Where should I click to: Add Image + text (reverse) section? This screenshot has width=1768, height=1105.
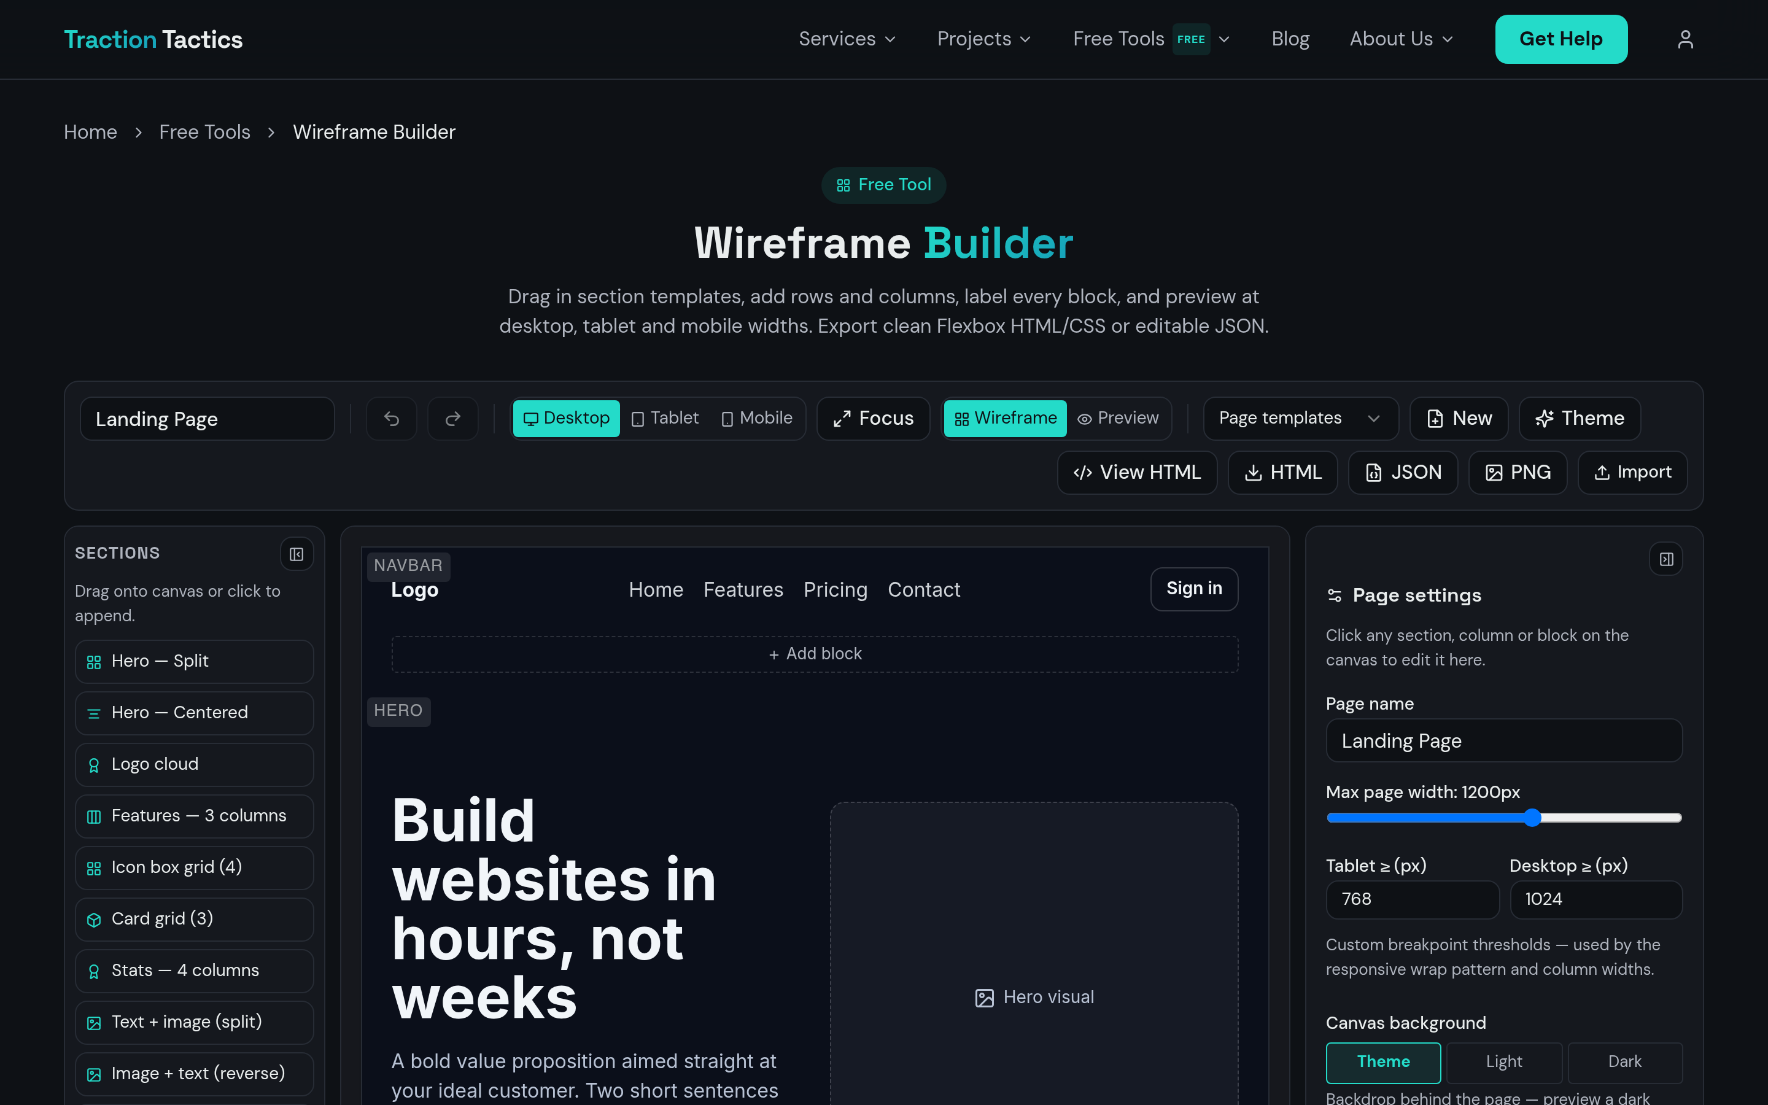[x=195, y=1074]
